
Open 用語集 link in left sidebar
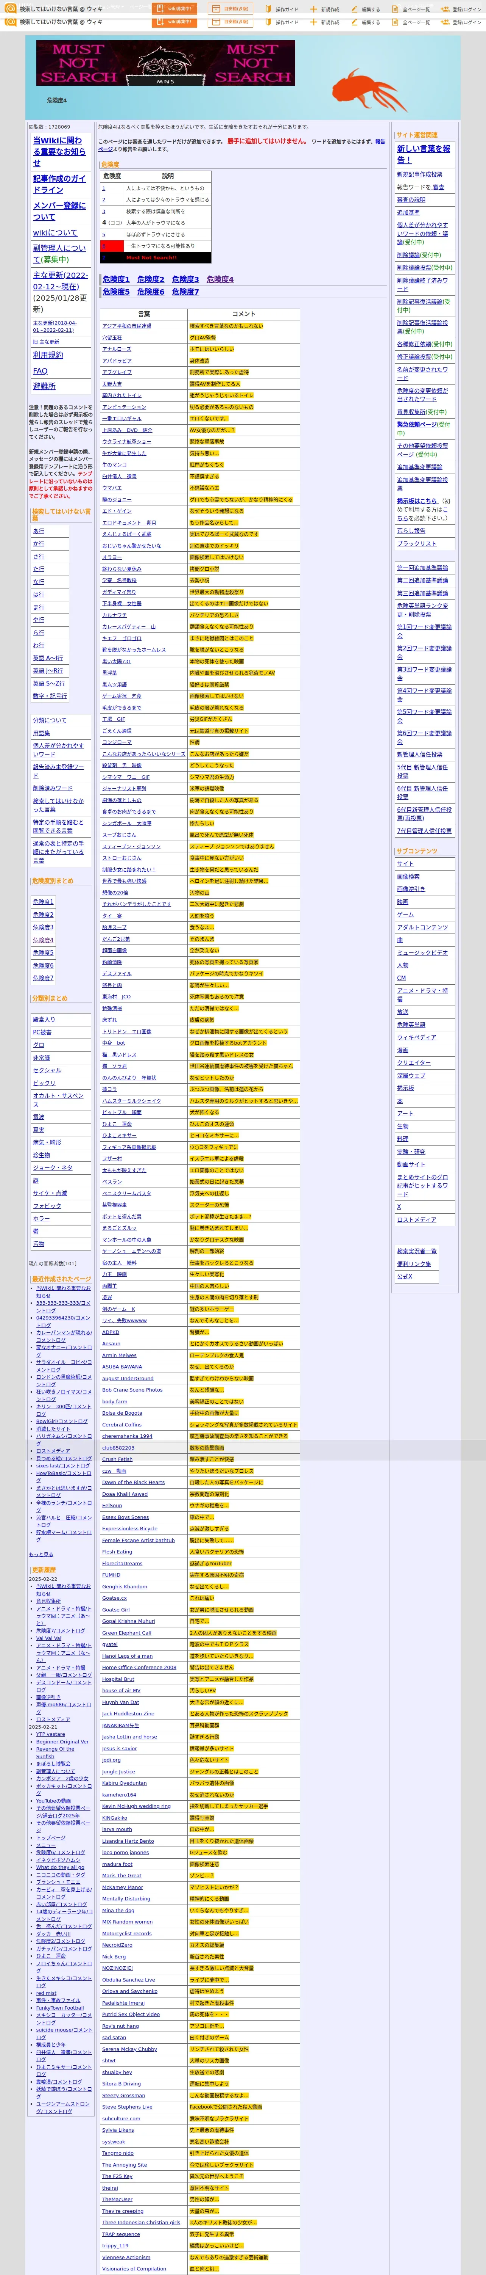[42, 733]
